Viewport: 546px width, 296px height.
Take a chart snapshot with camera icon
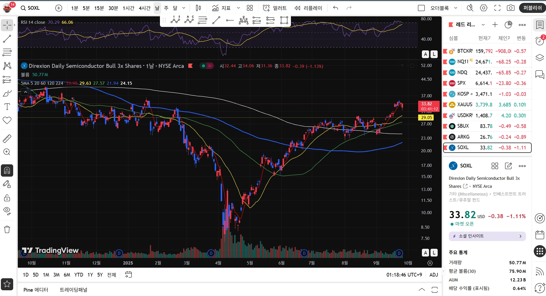pos(510,8)
